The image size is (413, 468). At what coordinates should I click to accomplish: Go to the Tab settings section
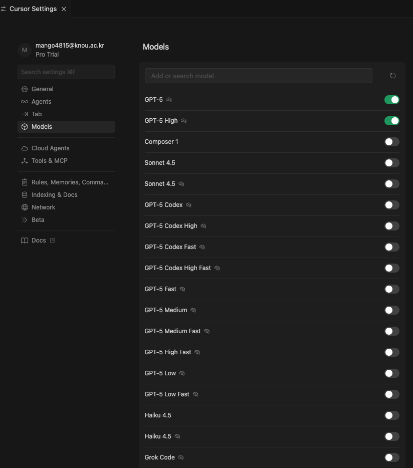66,114
